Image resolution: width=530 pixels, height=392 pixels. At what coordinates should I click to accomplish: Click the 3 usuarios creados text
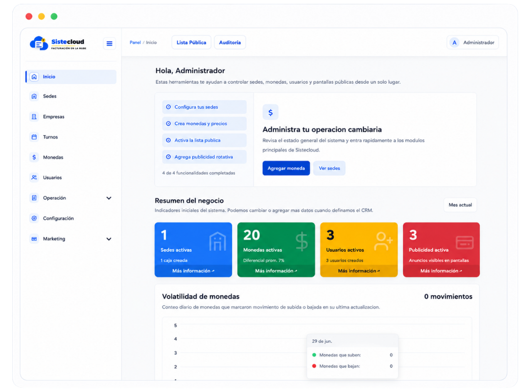(344, 260)
